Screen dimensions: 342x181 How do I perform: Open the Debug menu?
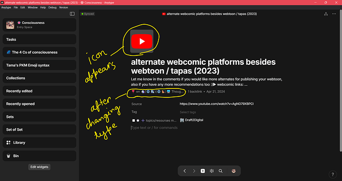tap(53, 7)
